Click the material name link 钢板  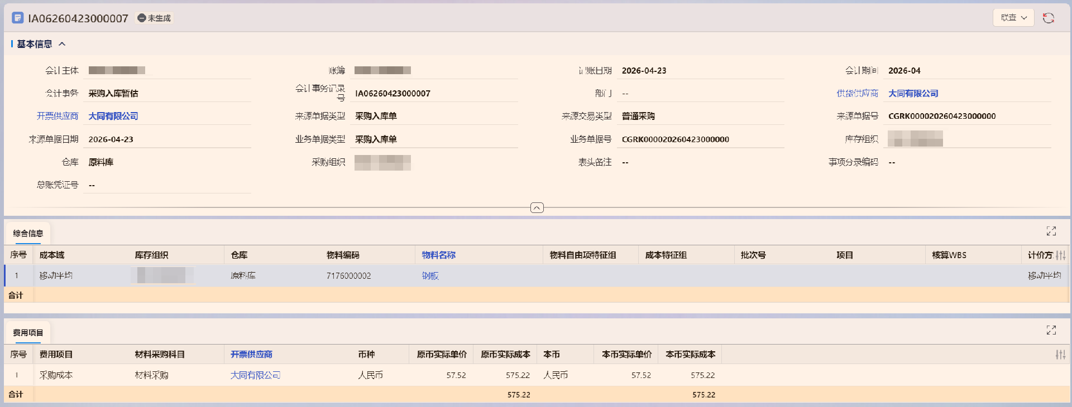(x=430, y=275)
